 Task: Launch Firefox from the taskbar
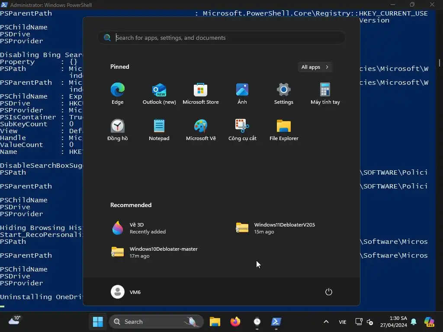[235, 322]
